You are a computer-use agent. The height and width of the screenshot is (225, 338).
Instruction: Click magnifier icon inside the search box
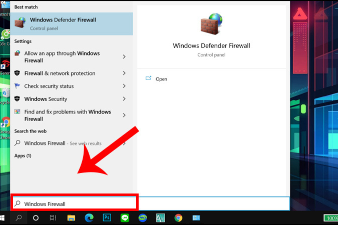(x=17, y=204)
